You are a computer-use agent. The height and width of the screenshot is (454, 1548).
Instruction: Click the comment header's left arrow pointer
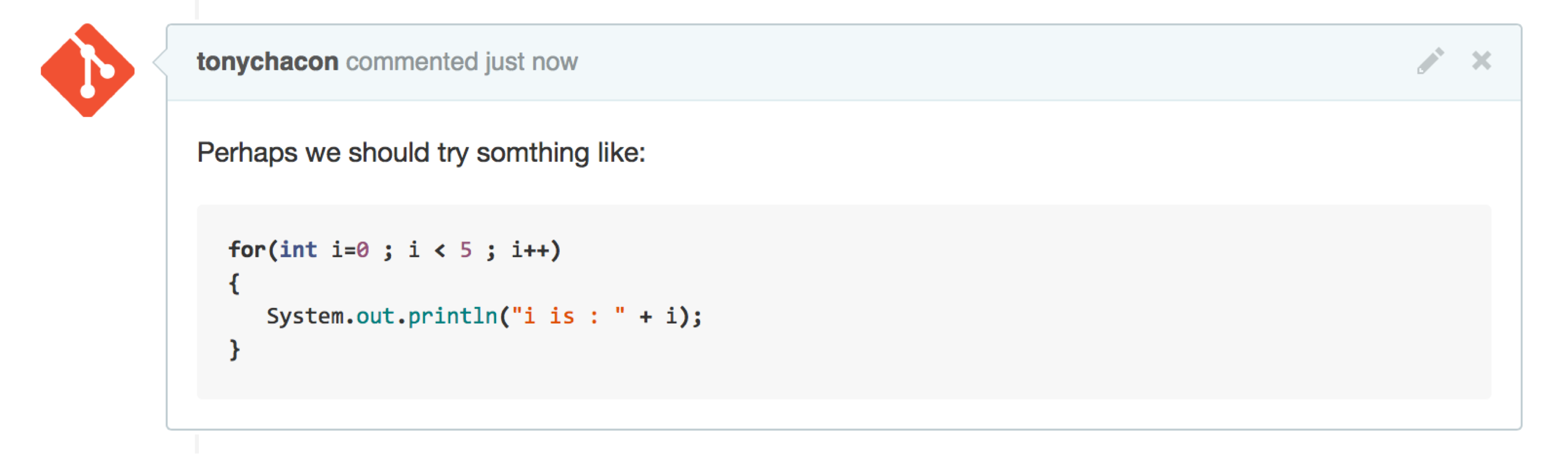(x=159, y=62)
